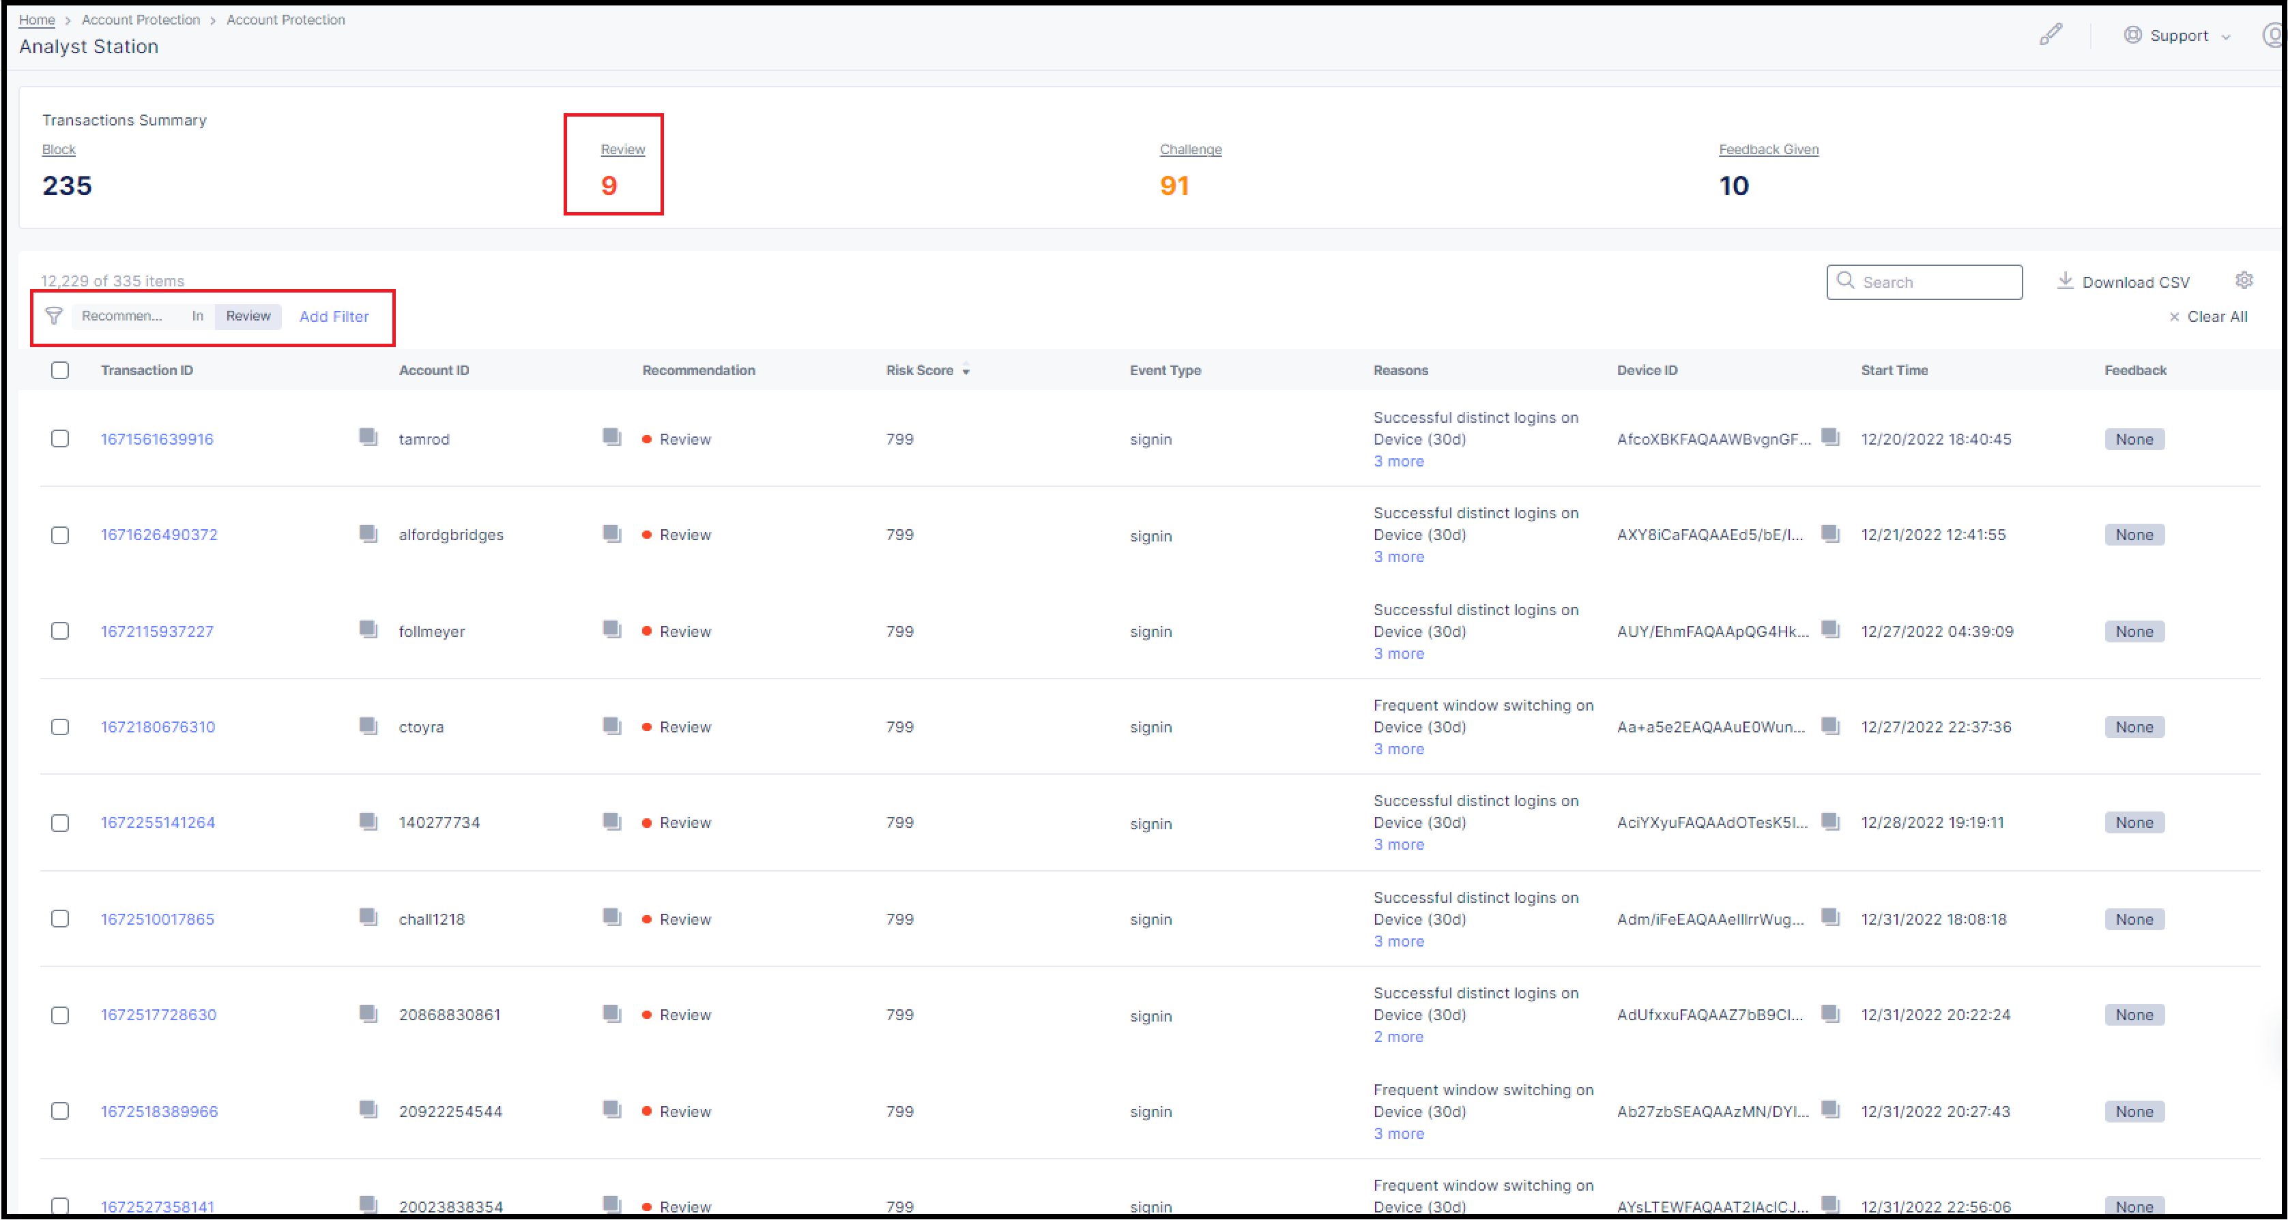Sort table by Risk Score column arrow
This screenshot has height=1220, width=2288.
click(966, 370)
